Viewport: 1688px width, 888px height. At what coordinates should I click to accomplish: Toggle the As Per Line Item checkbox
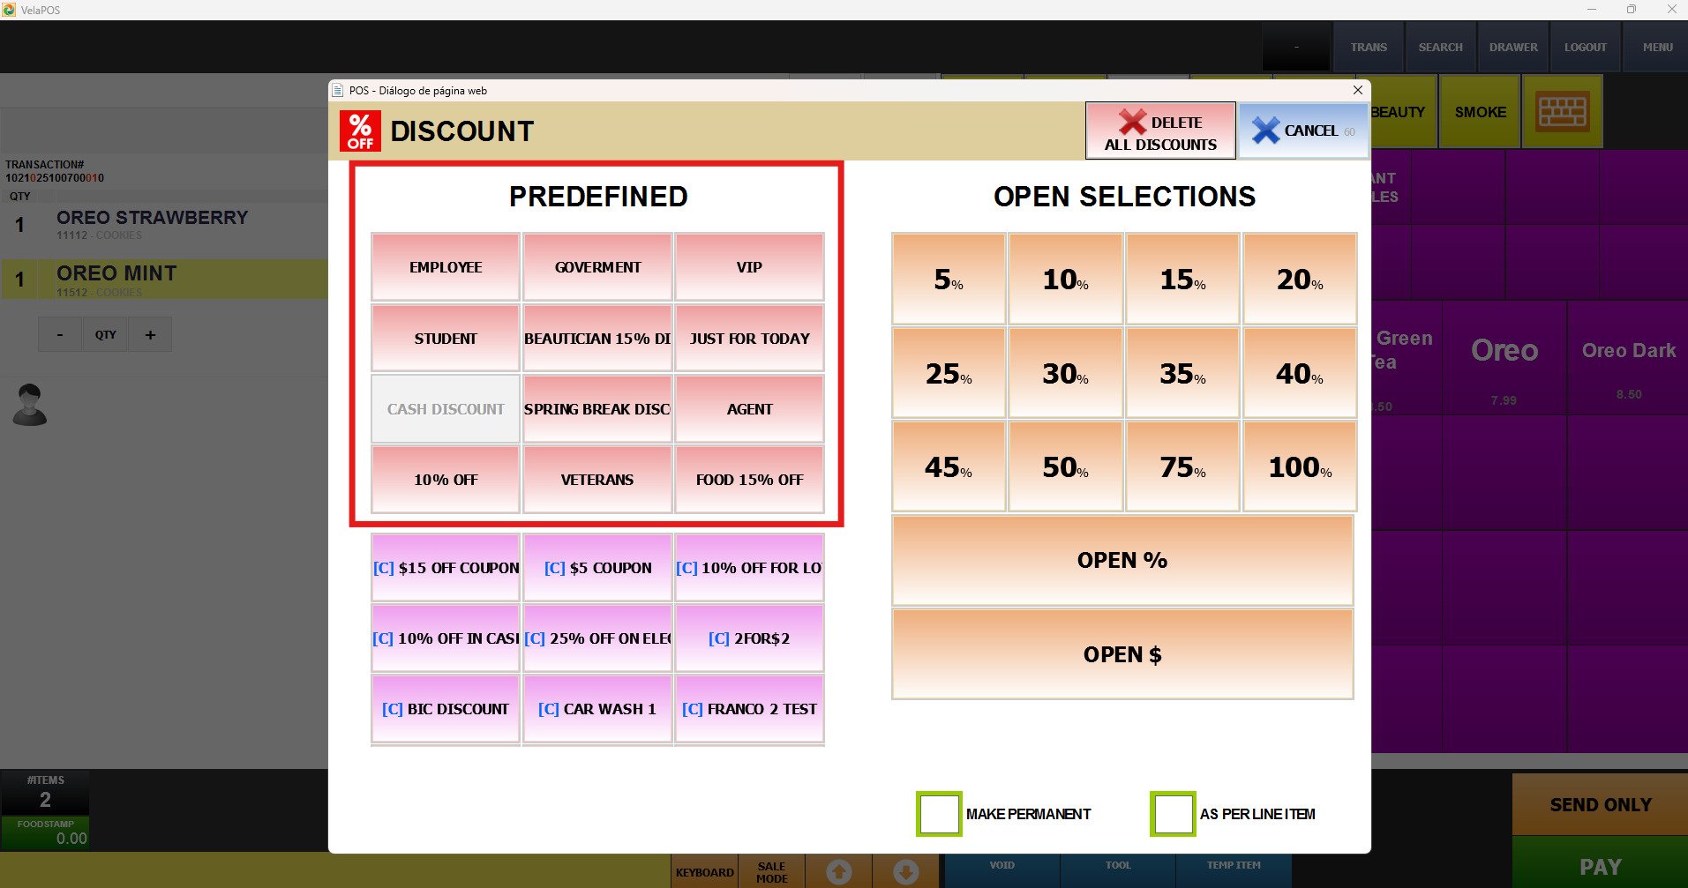pyautogui.click(x=1173, y=814)
